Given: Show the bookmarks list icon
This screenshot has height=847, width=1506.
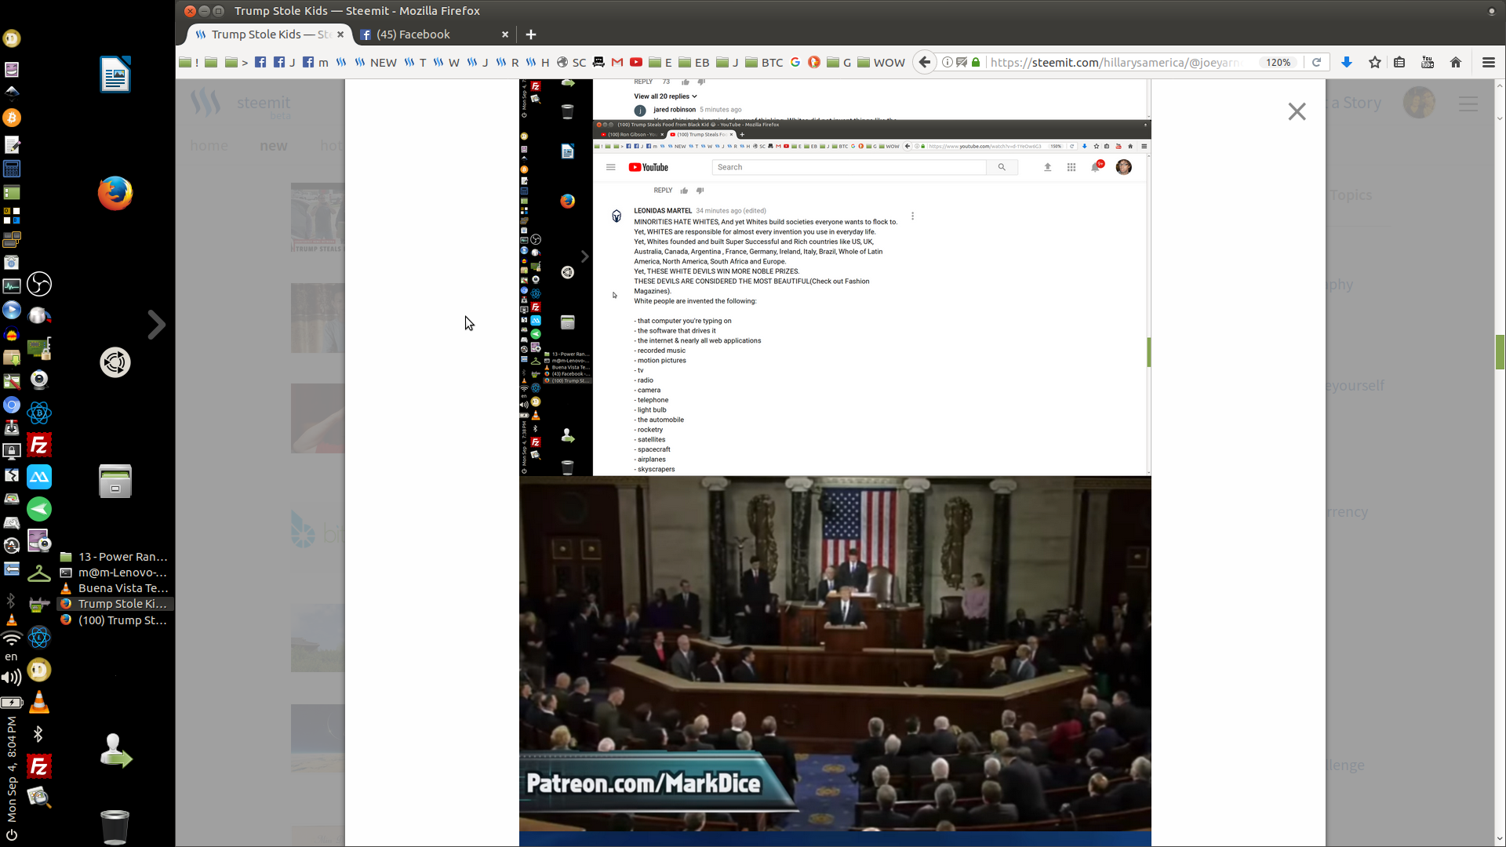Looking at the screenshot, I should coord(1399,62).
